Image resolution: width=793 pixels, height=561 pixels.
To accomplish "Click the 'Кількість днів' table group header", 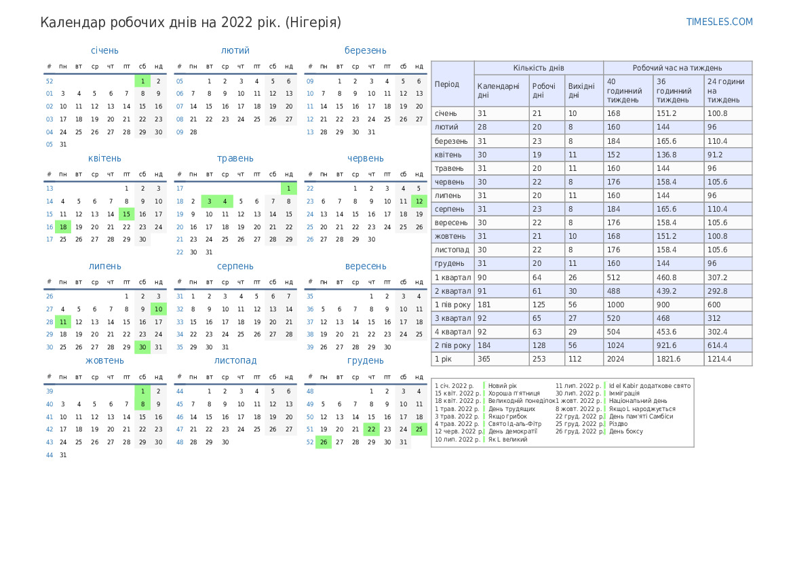I will [x=539, y=68].
